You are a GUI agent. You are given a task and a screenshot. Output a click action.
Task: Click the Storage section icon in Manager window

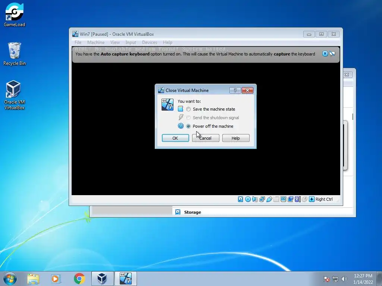(x=178, y=212)
